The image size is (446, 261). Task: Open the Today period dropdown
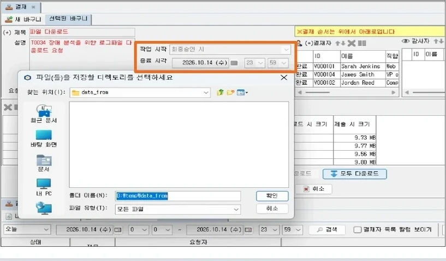pos(27,229)
